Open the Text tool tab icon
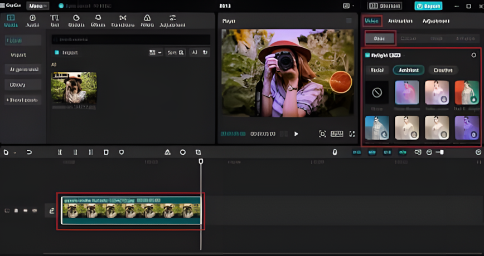Image resolution: width=484 pixels, height=256 pixels. pos(55,21)
